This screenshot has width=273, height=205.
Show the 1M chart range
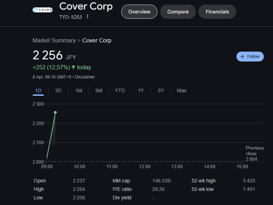tap(79, 90)
